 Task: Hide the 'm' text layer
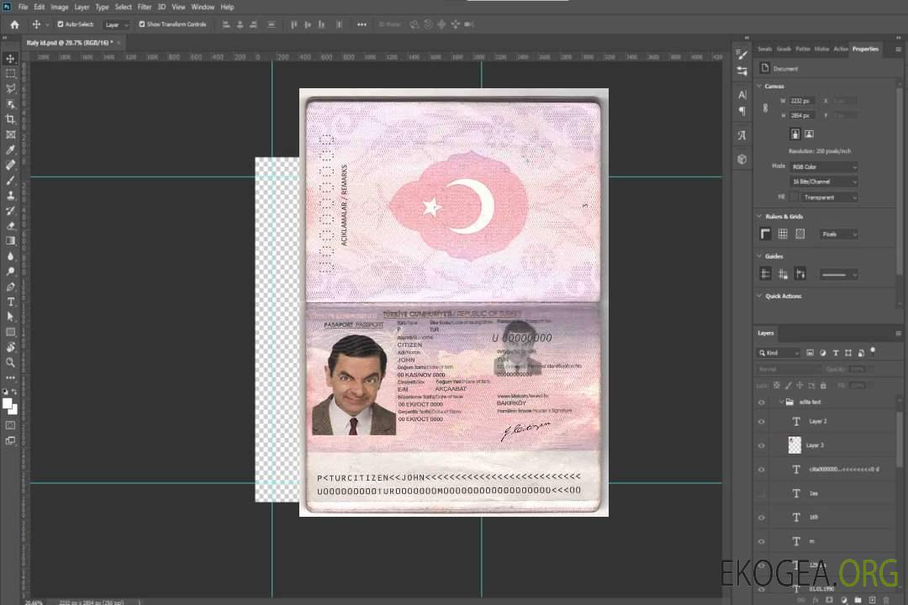(x=762, y=541)
